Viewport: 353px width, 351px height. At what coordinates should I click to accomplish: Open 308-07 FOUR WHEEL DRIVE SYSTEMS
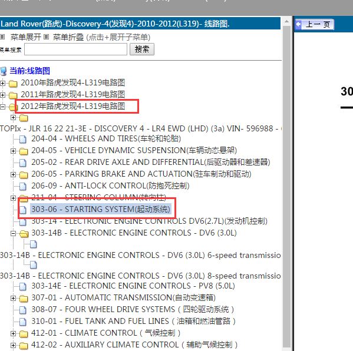(133, 309)
